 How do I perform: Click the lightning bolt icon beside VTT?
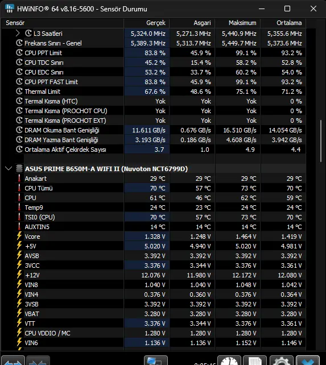click(19, 323)
